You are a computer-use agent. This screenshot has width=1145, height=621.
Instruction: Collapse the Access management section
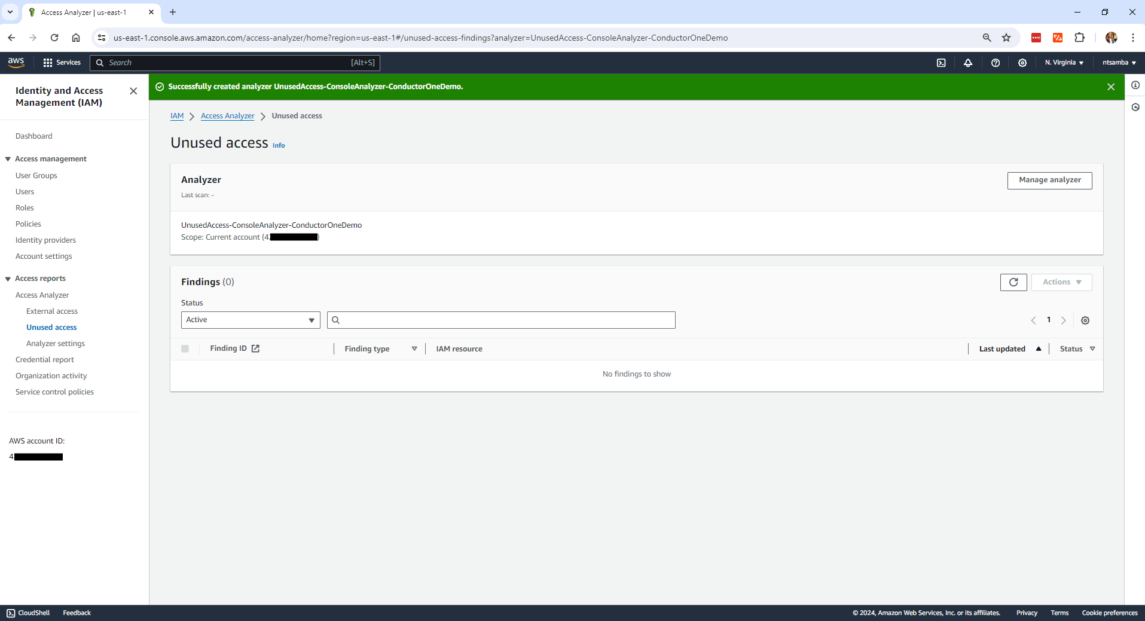click(8, 158)
